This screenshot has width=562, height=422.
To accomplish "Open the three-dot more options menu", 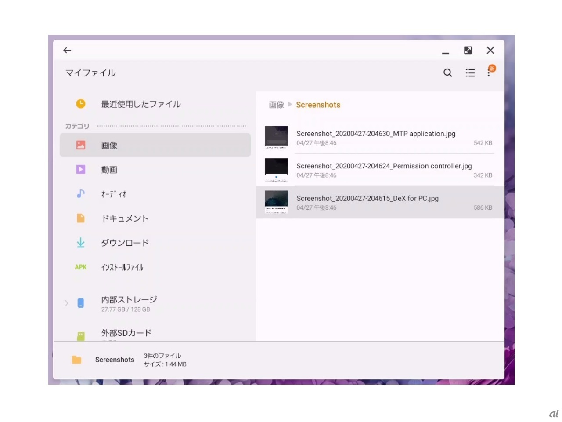I will coord(489,73).
